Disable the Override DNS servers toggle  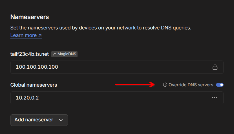pyautogui.click(x=220, y=85)
